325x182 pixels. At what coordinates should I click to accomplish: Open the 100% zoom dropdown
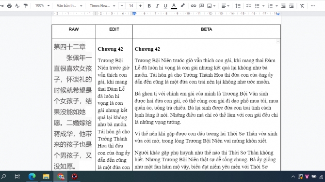pyautogui.click(x=42, y=6)
